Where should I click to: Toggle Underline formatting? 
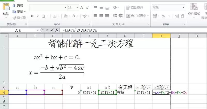click(x=43, y=16)
